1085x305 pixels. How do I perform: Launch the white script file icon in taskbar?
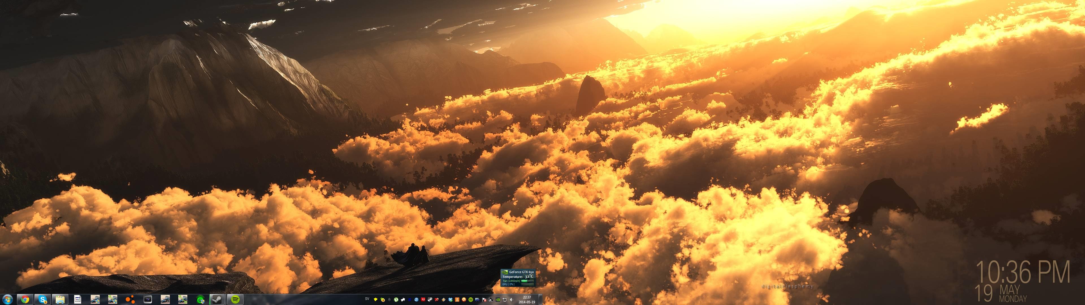[x=77, y=300]
